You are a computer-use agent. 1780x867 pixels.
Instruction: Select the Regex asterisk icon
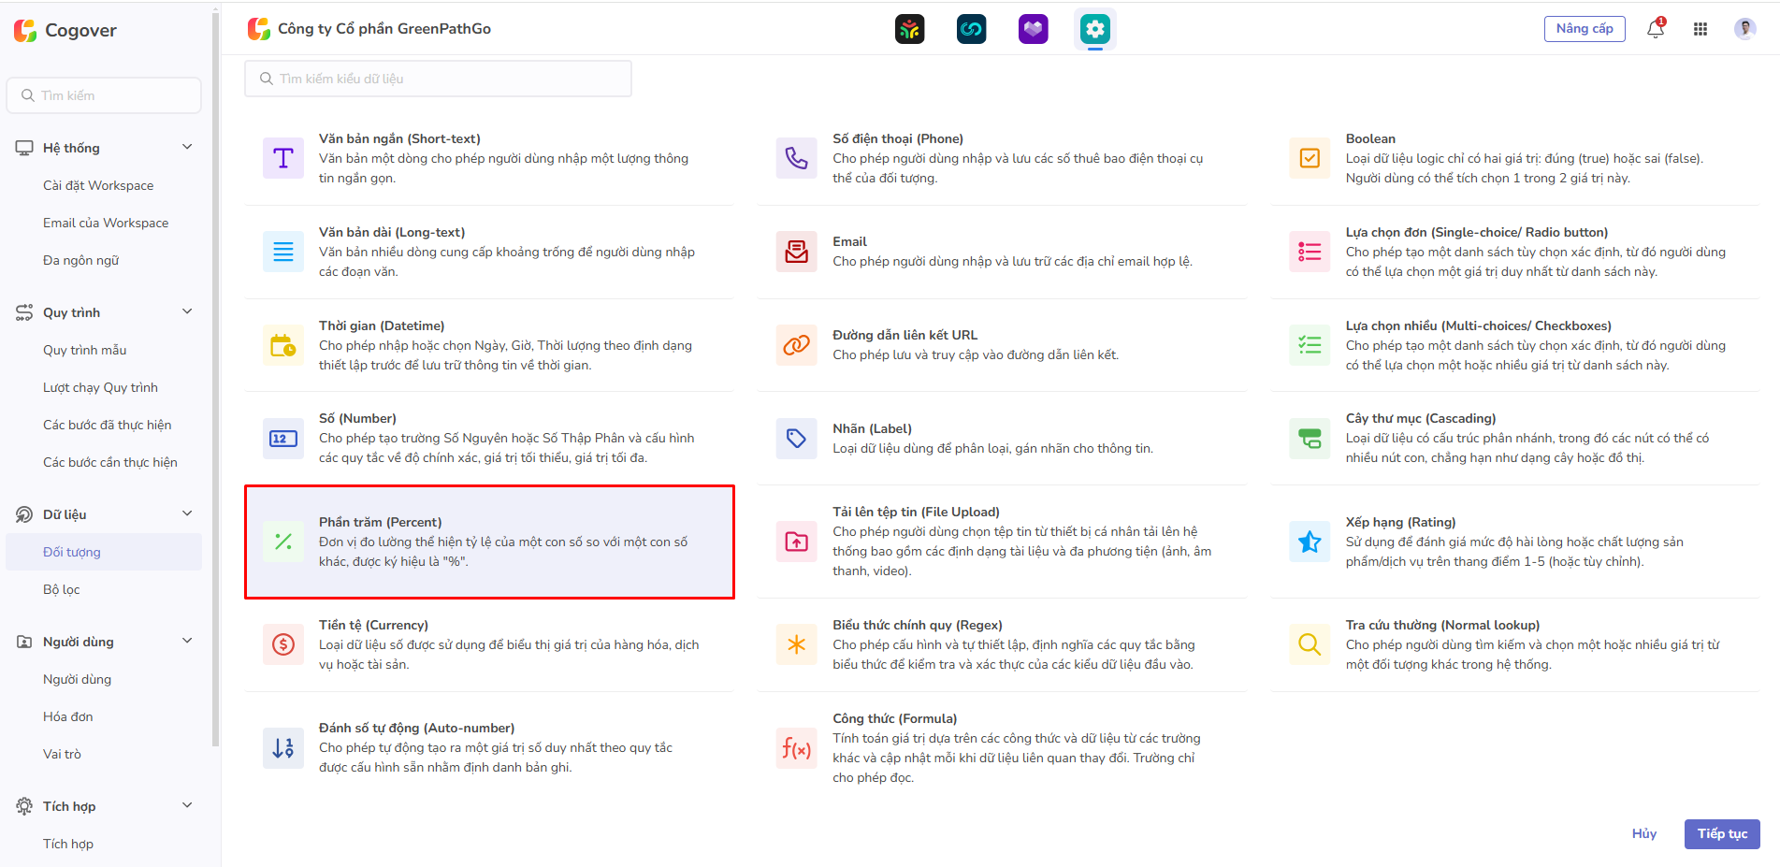pos(796,644)
